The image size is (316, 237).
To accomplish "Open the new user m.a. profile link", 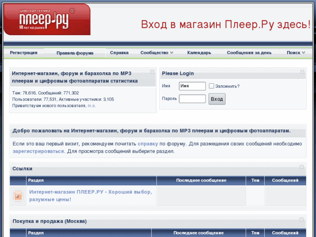I will click(x=92, y=106).
